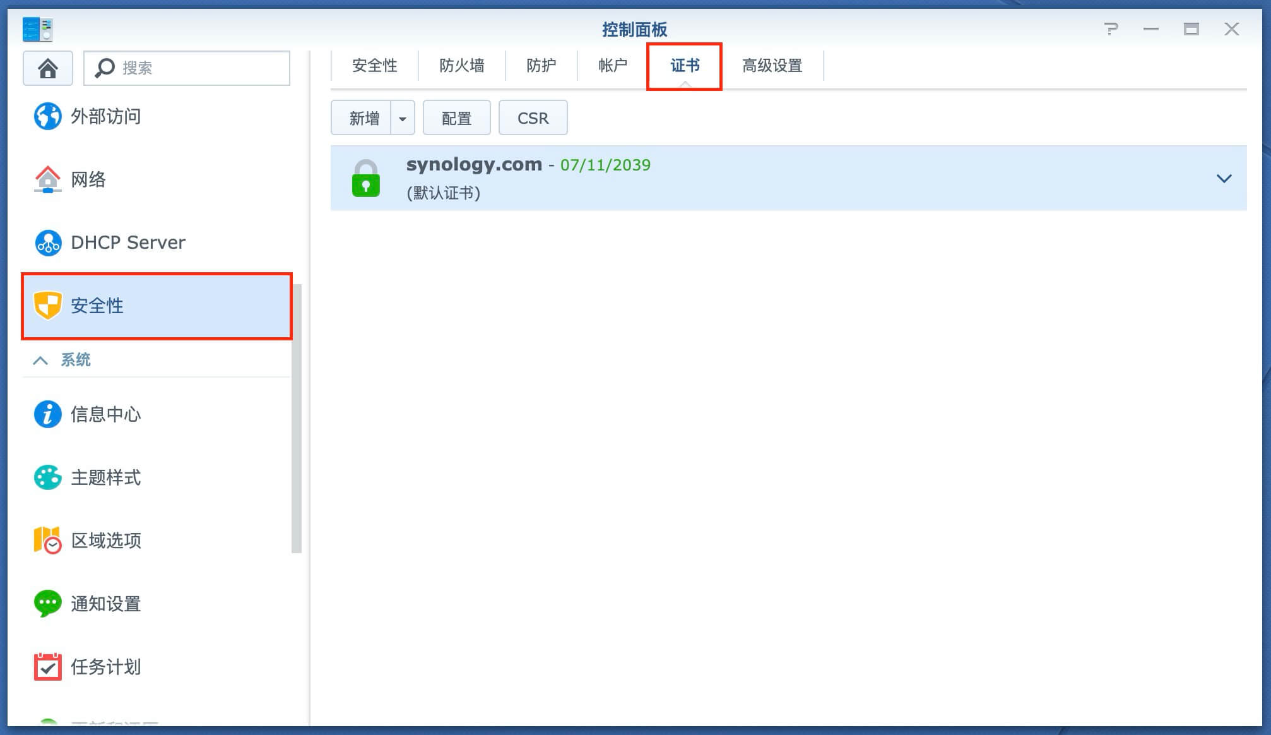1271x735 pixels.
Task: Maximize the Control Panel window
Action: pos(1191,29)
